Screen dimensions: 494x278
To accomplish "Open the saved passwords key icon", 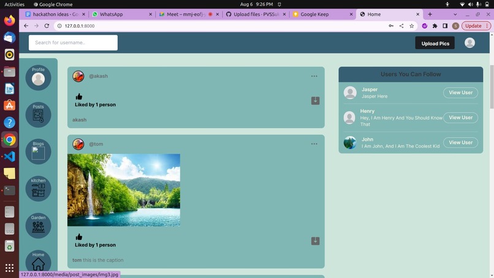I will click(x=391, y=26).
